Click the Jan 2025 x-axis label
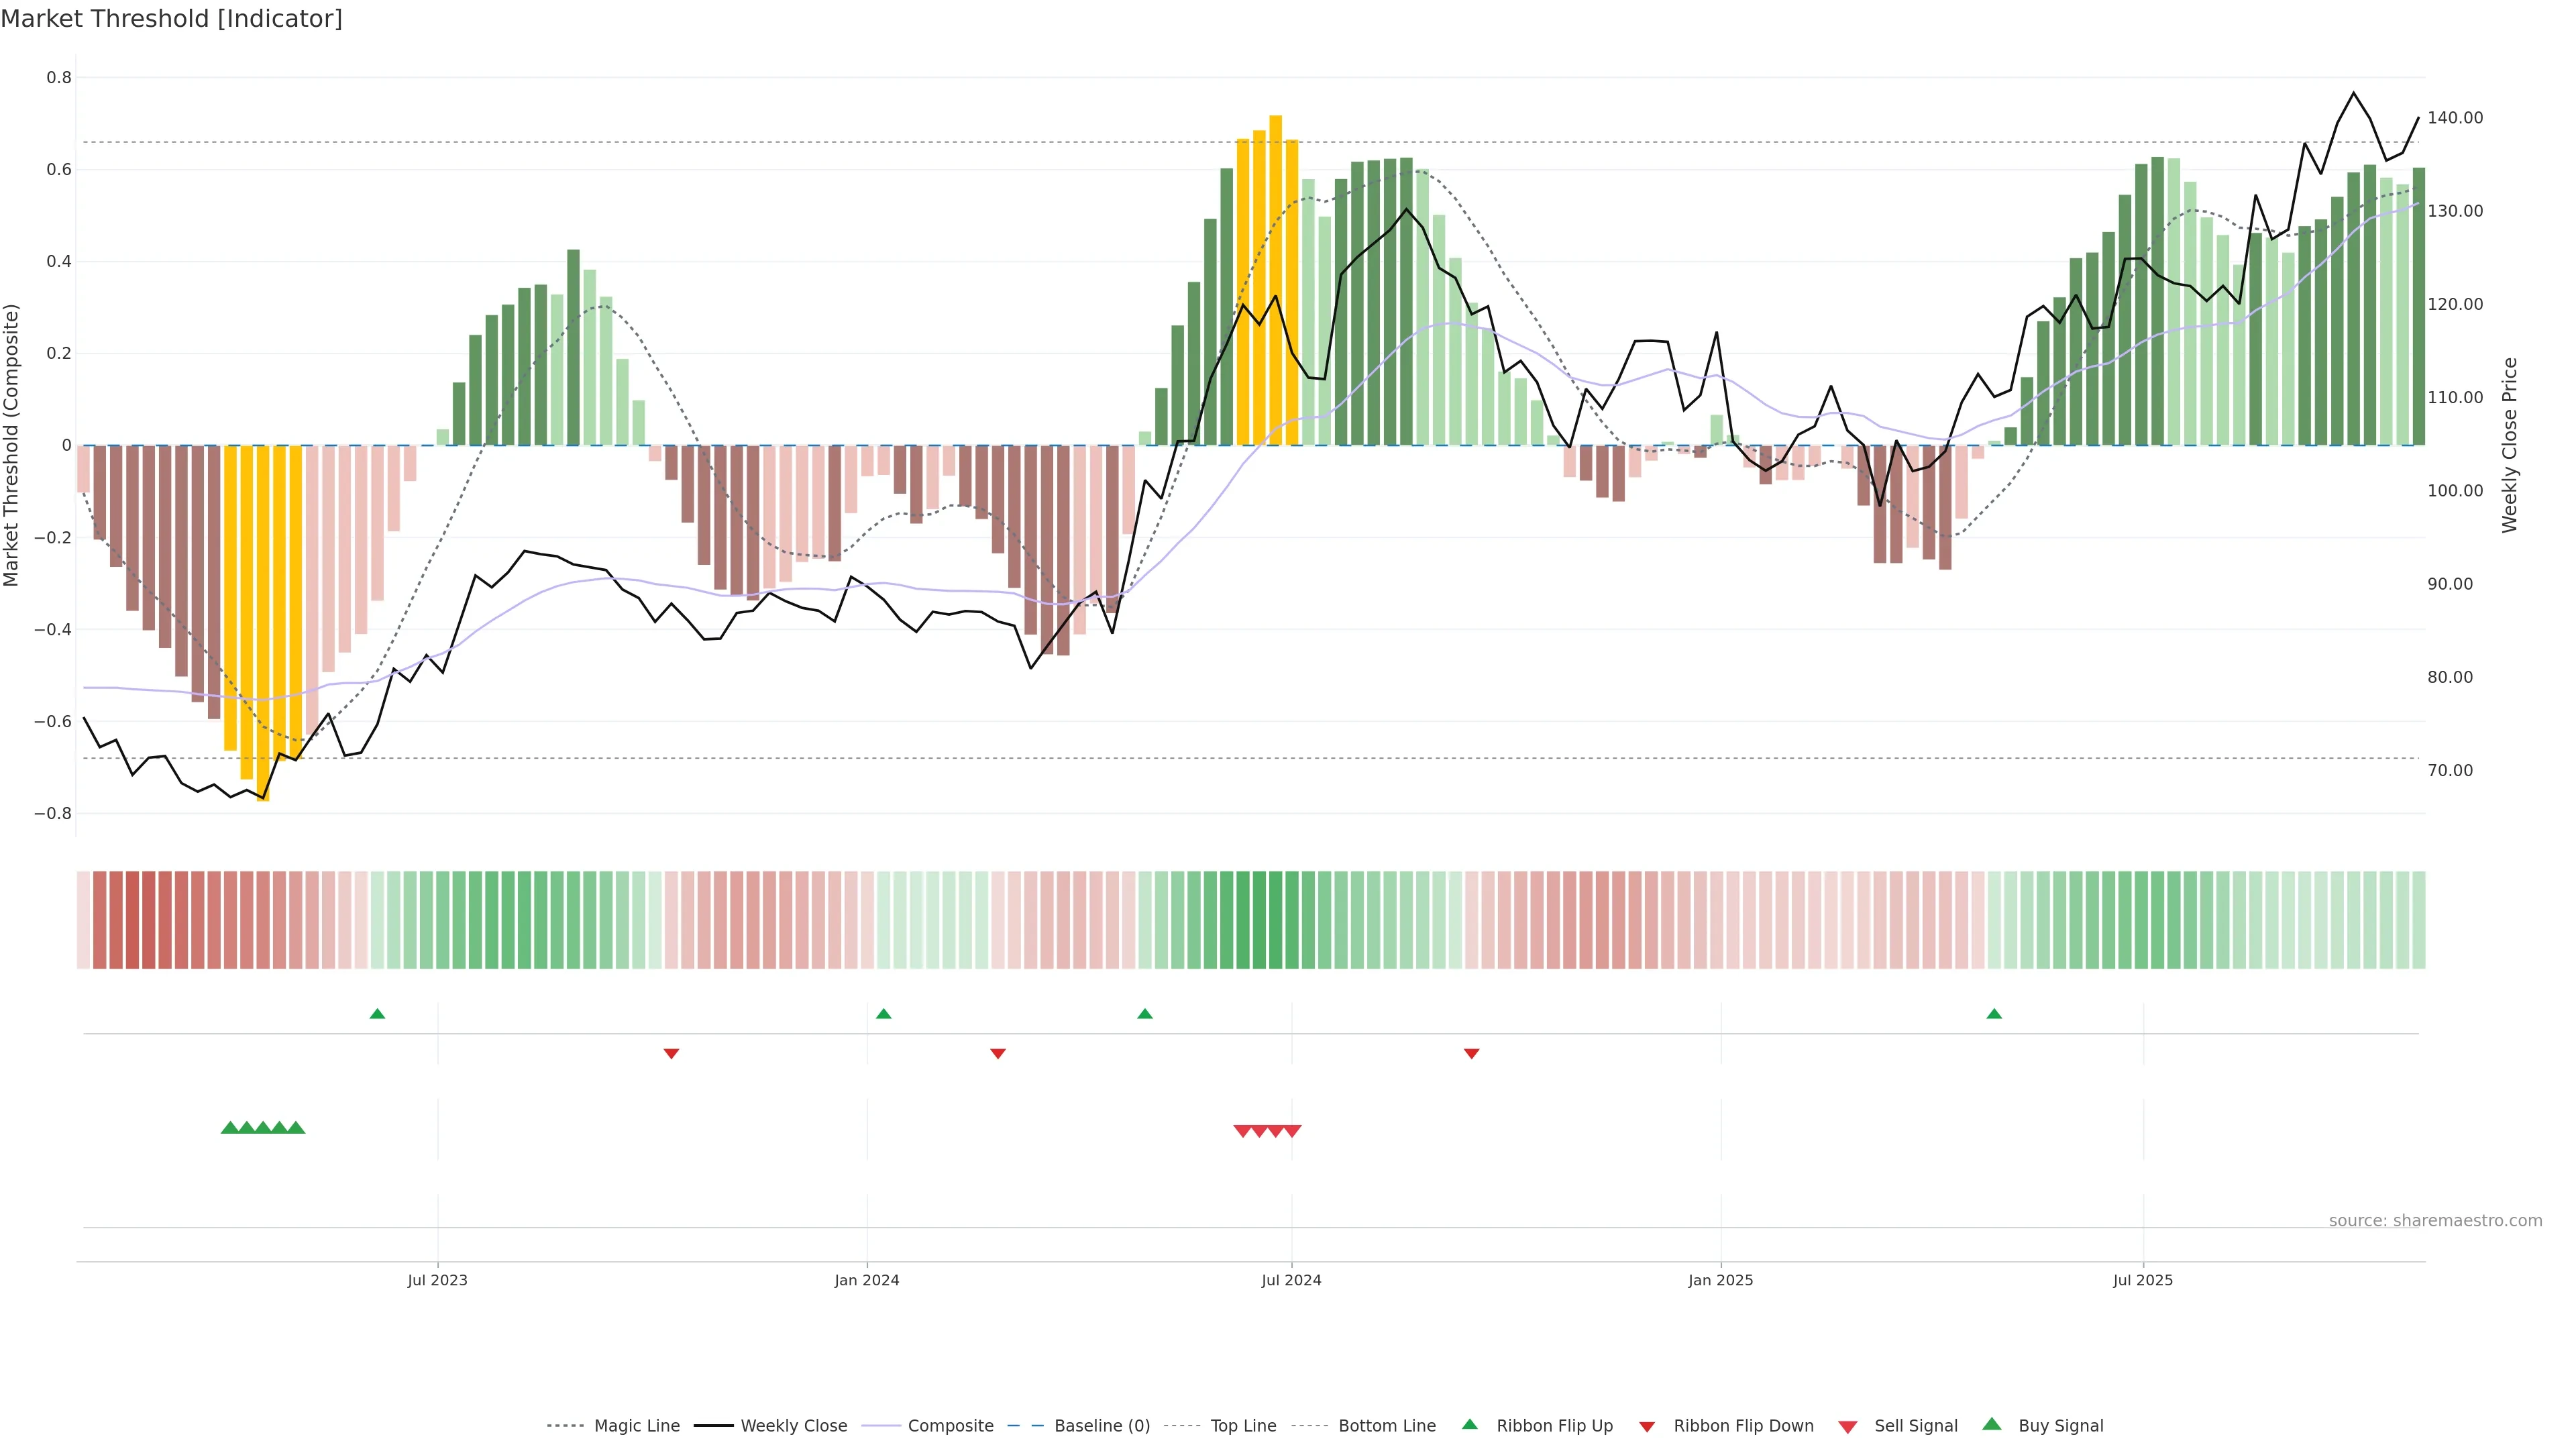The width and height of the screenshot is (2576, 1449). pos(1720,1280)
